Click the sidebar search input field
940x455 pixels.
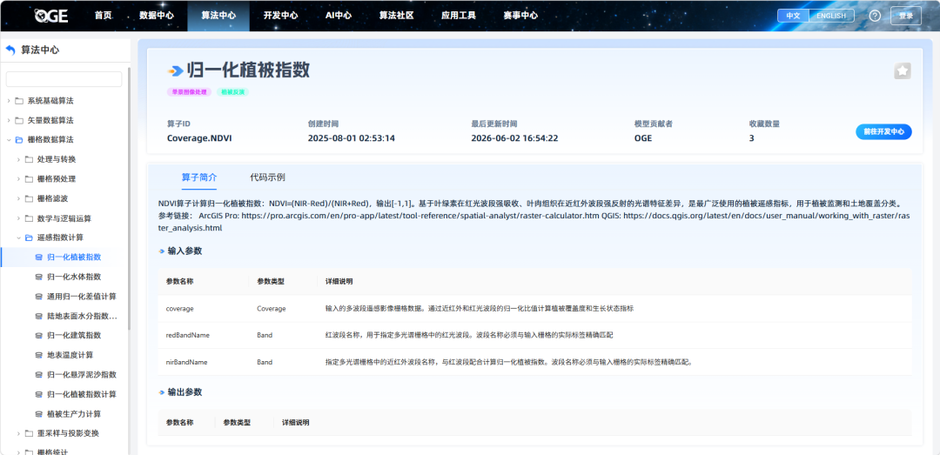click(x=64, y=79)
